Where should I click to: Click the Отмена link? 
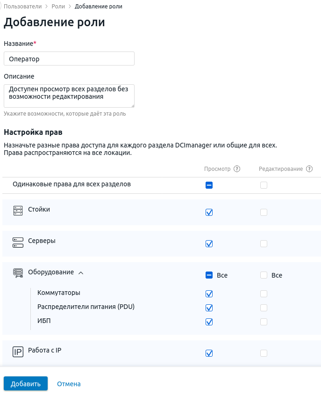tap(69, 384)
